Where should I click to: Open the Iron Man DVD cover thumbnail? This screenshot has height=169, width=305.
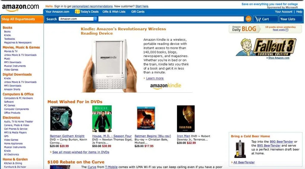click(186, 119)
